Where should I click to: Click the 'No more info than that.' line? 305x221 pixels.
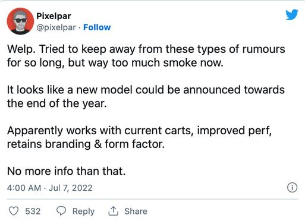pyautogui.click(x=67, y=171)
